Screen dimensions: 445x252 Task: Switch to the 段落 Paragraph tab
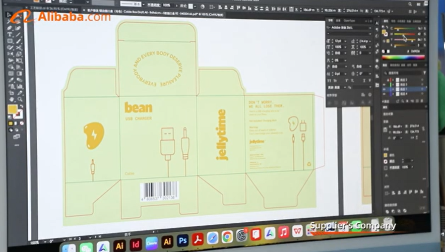[x=338, y=21]
